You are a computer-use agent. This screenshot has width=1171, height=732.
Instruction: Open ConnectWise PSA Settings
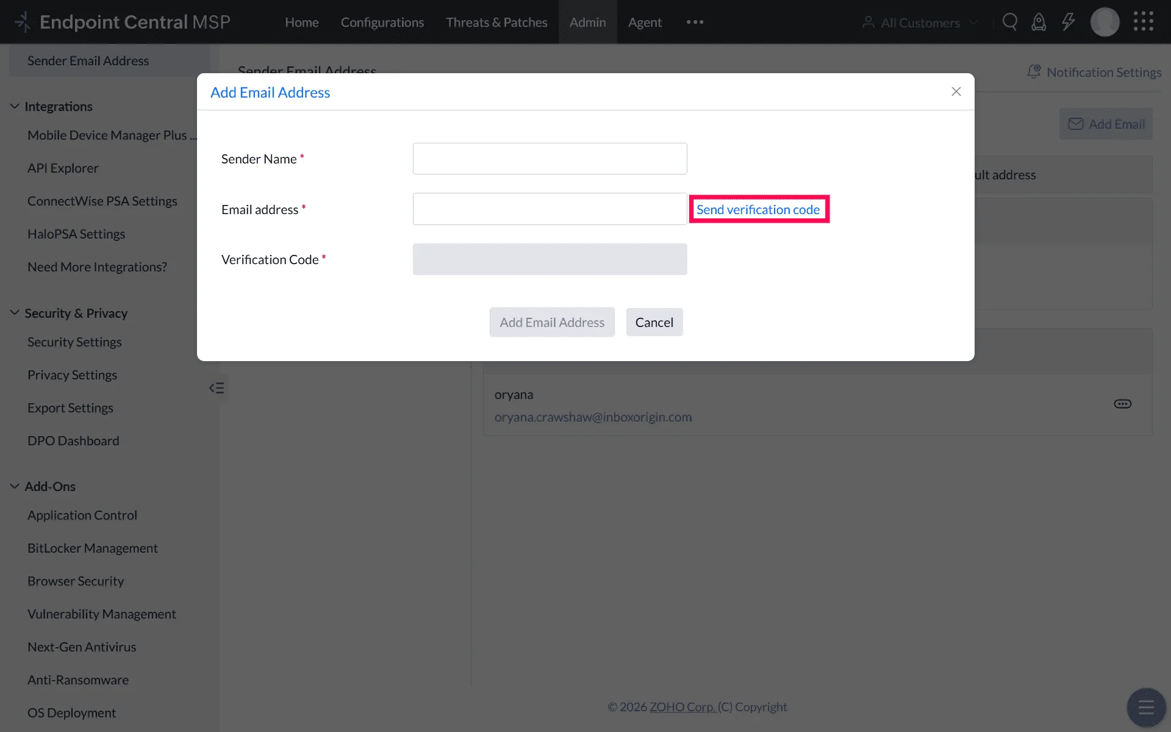pyautogui.click(x=102, y=201)
